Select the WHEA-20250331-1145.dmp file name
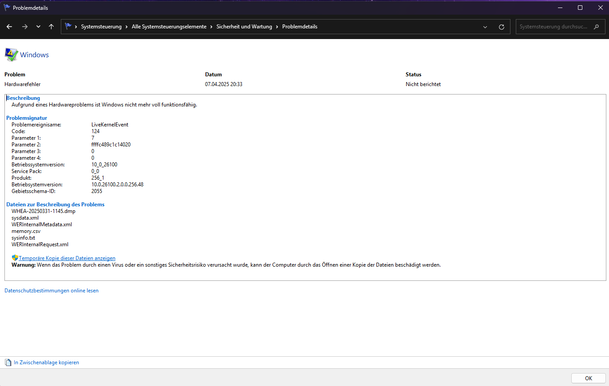This screenshot has width=609, height=386. click(43, 211)
